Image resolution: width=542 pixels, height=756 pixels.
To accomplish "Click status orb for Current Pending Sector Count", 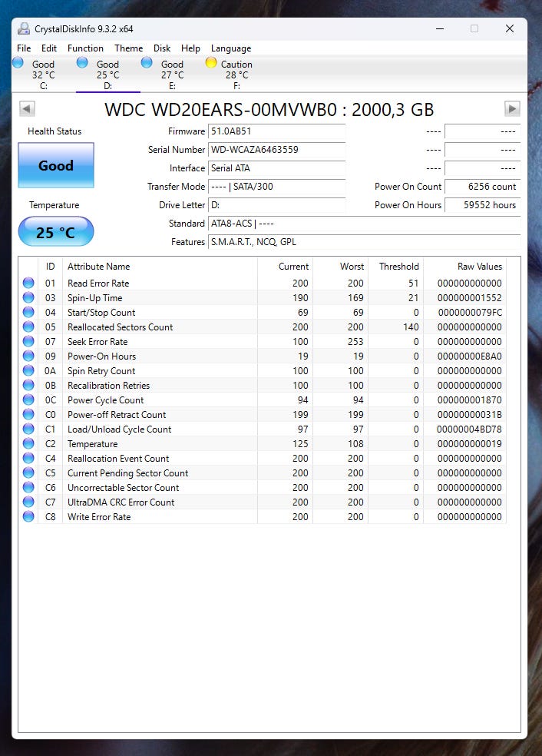I will coord(28,472).
